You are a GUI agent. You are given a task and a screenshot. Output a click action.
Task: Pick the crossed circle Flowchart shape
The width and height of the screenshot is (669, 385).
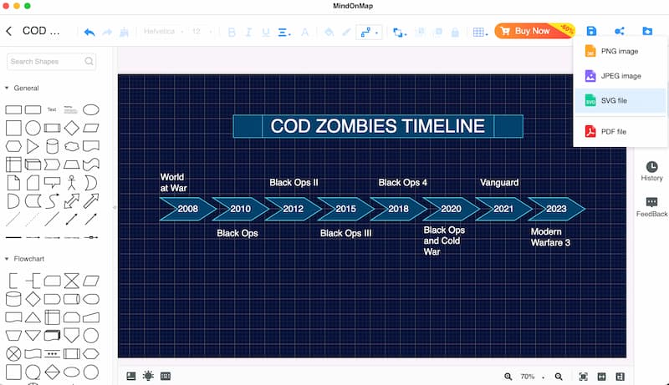(x=13, y=353)
